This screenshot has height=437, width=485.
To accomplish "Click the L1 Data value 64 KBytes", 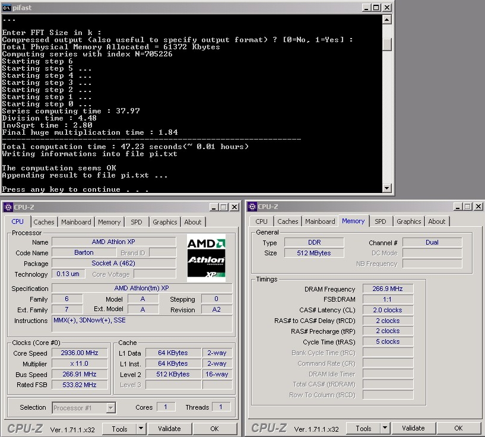I will pyautogui.click(x=173, y=353).
